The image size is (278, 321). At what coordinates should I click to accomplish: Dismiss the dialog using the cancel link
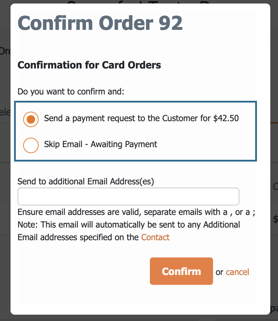237,272
